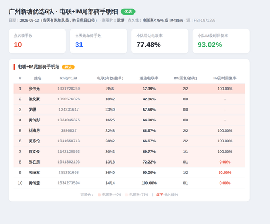Open the 小队IM及时回复率 card showing 93.02%
This screenshot has height=224, width=270.
click(x=221, y=41)
